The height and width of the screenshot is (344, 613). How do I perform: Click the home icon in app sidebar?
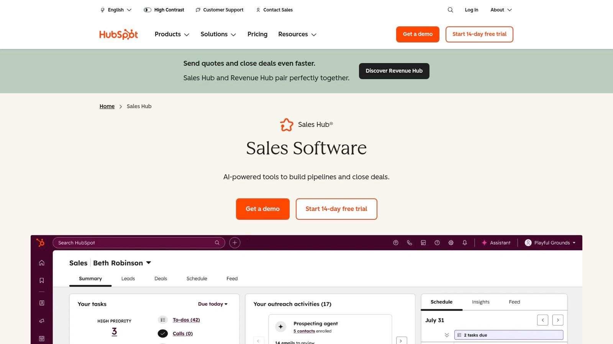click(x=42, y=263)
